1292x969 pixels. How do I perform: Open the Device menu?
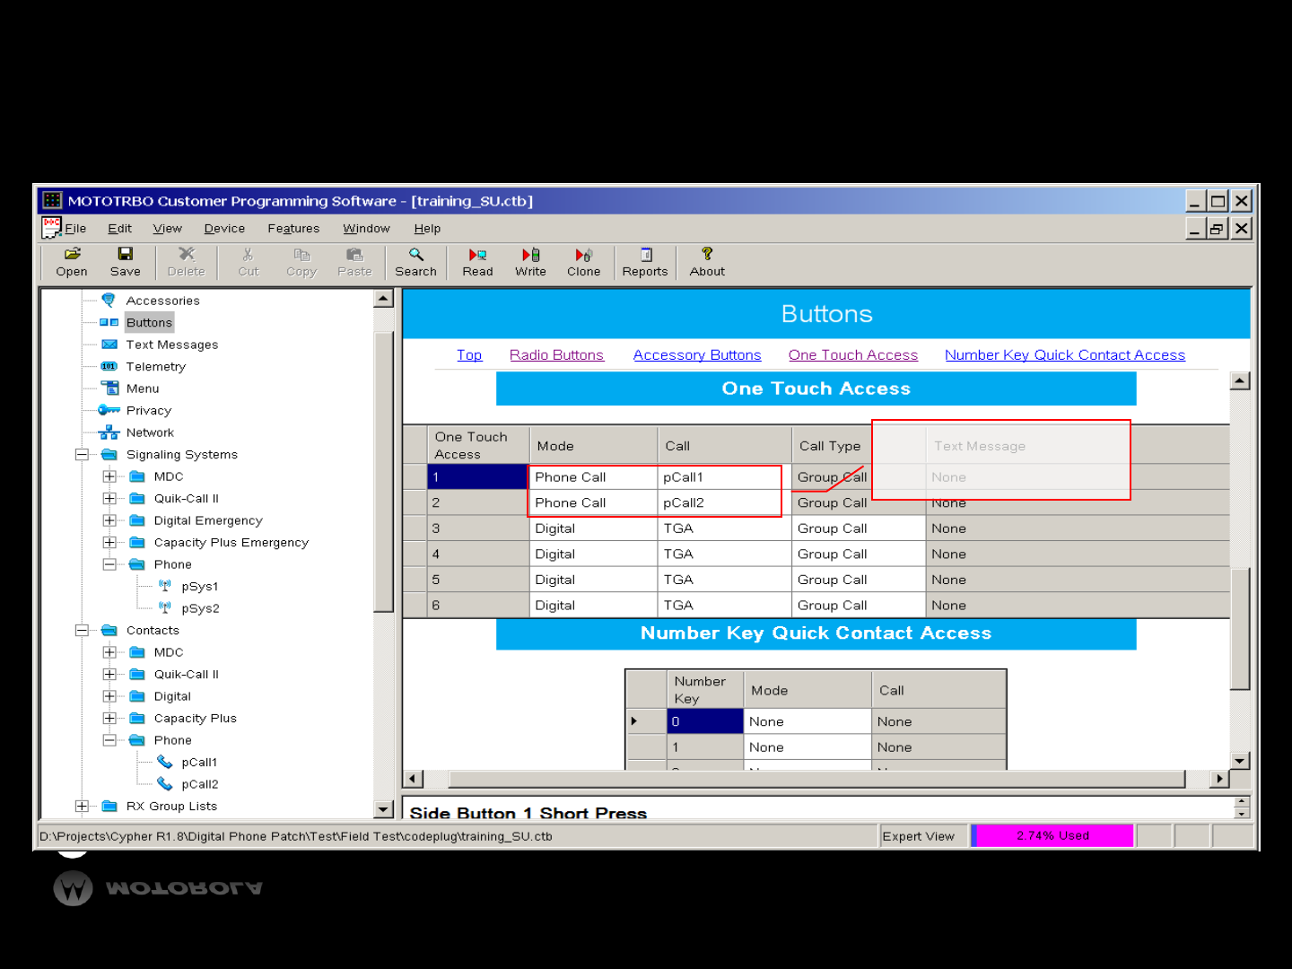224,228
